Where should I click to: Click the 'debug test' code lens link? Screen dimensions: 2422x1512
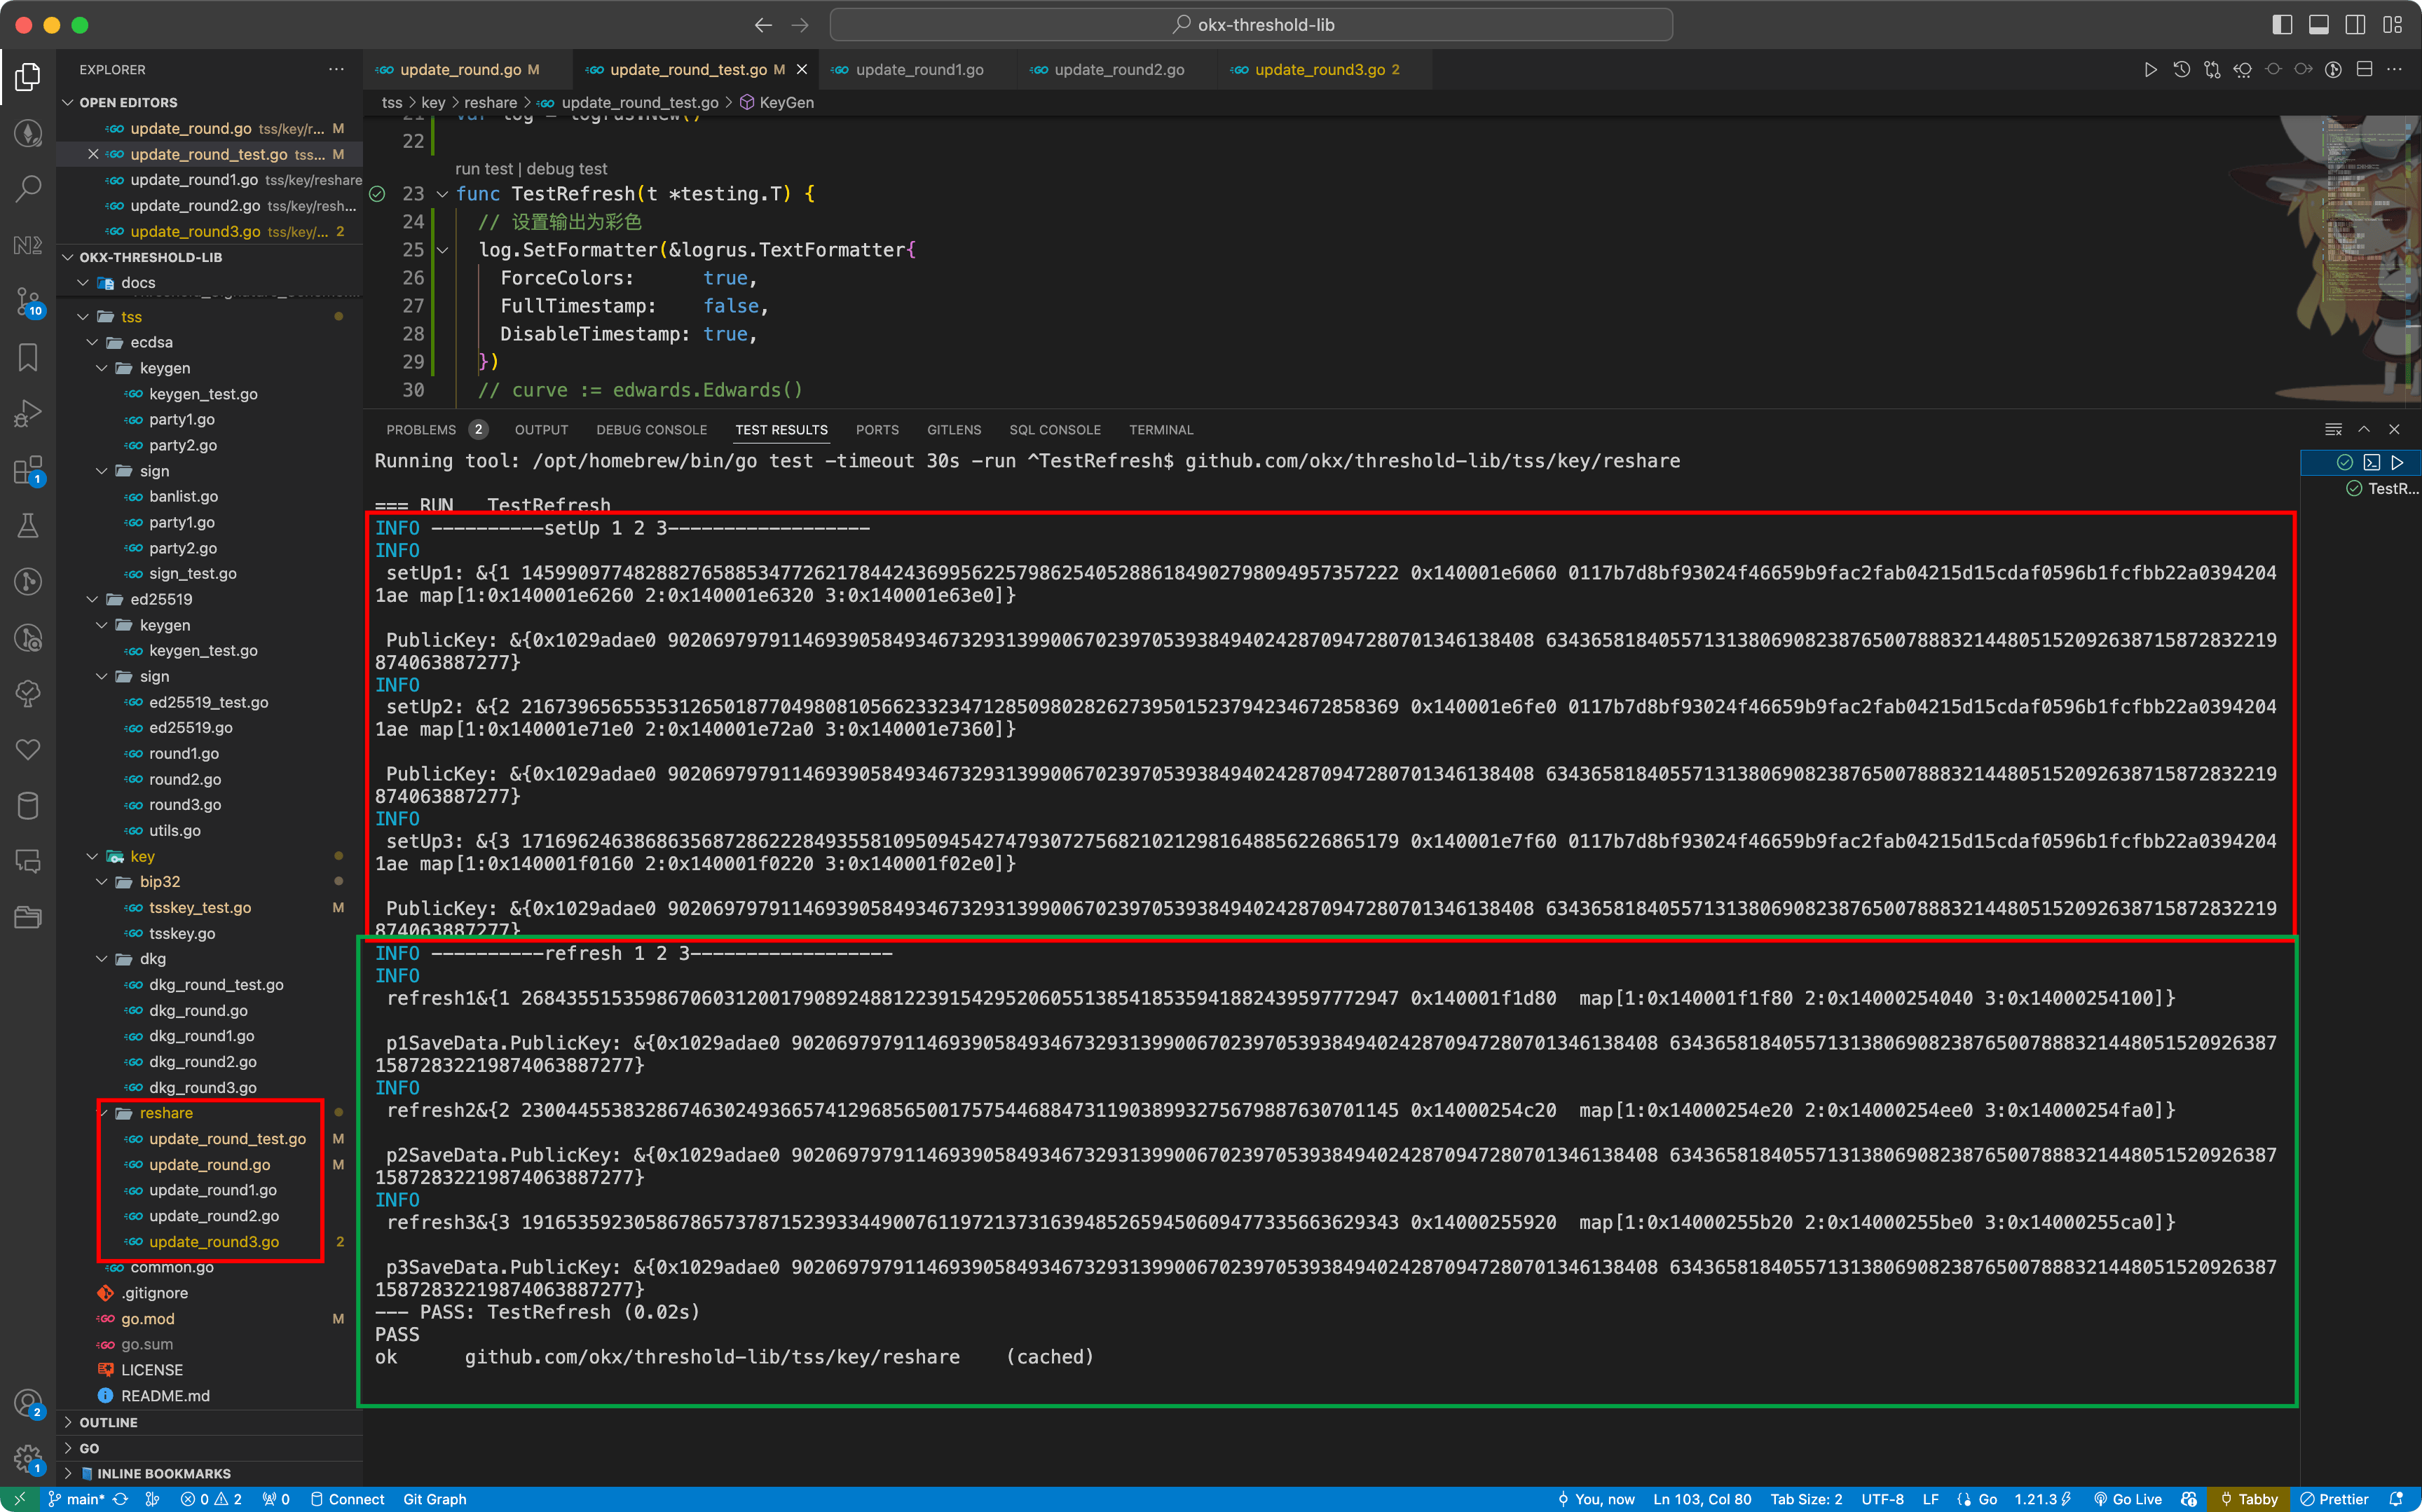tap(566, 169)
